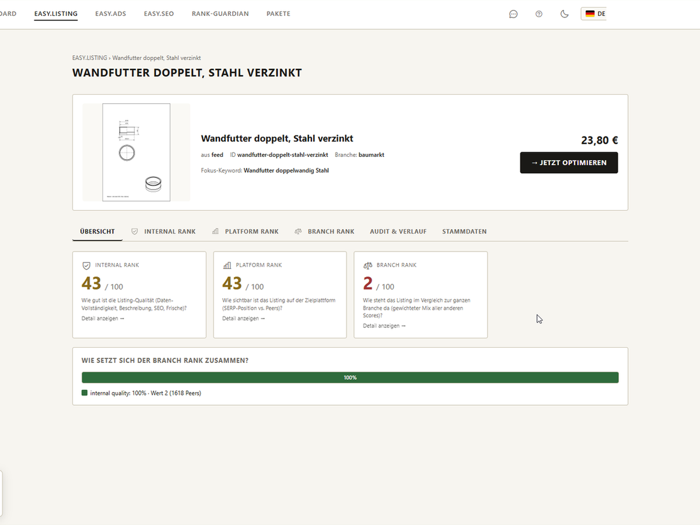The height and width of the screenshot is (525, 700).
Task: Go to RANK-GUARDIAN navigation item
Action: pos(220,13)
